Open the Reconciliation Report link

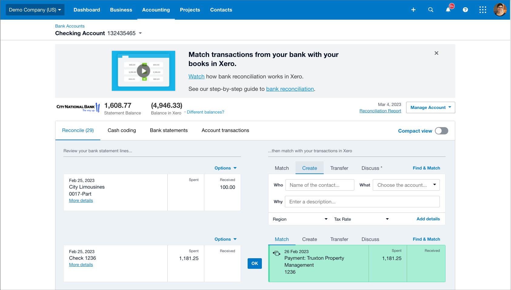click(x=380, y=111)
